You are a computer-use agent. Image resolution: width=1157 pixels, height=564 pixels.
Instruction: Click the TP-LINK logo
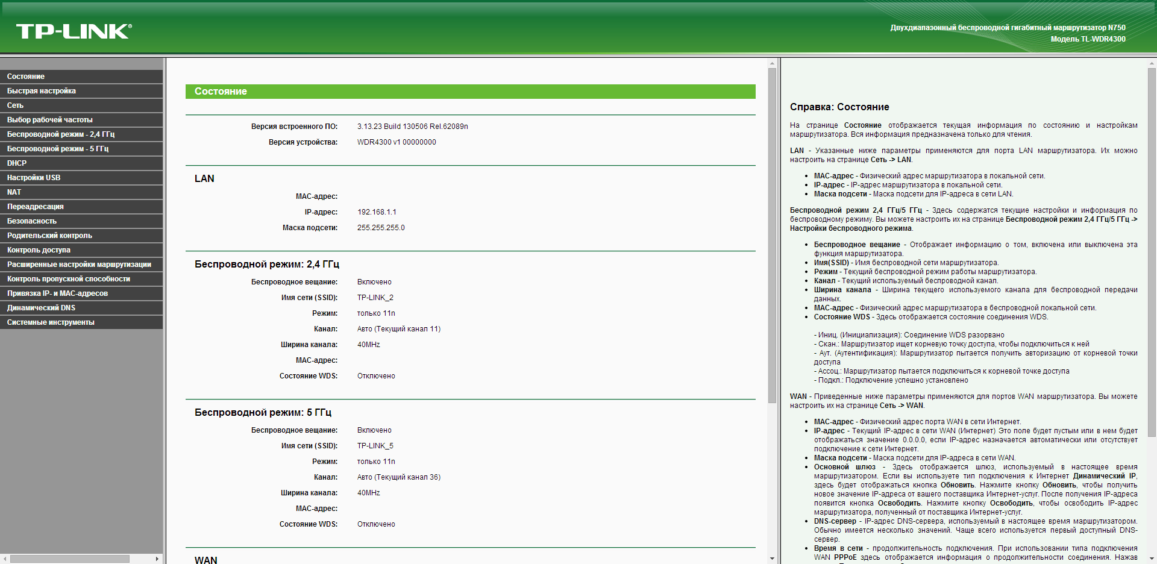pyautogui.click(x=74, y=31)
